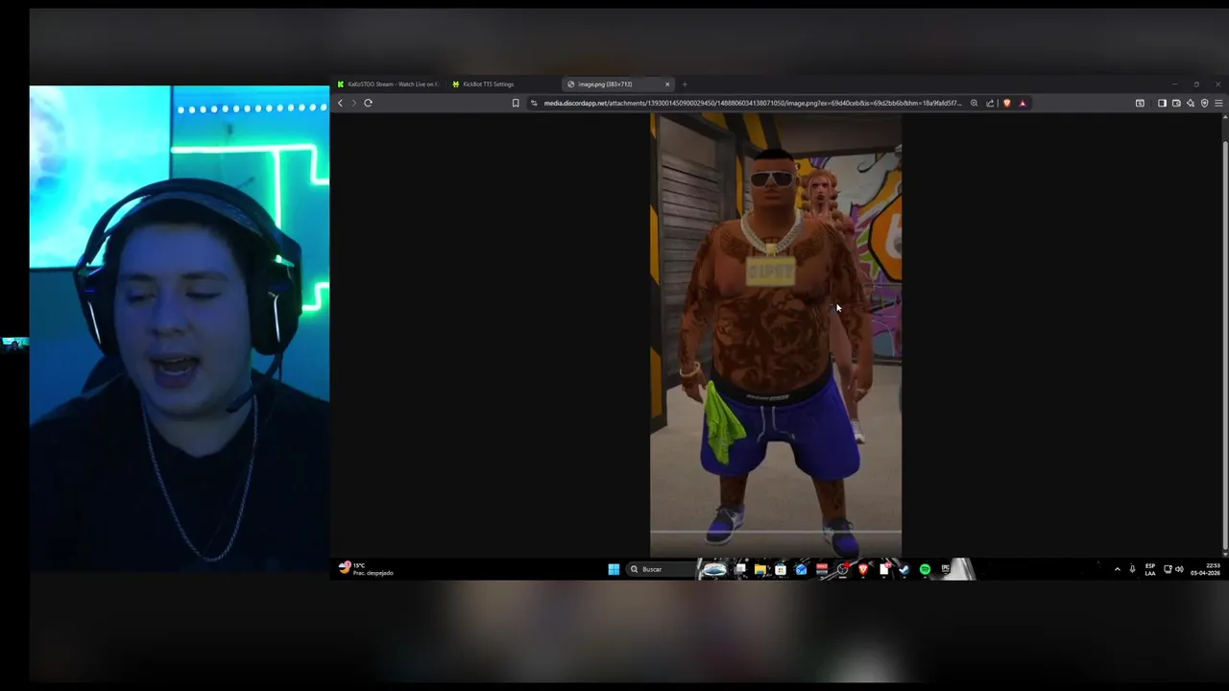Open the Brave Shields lion icon
The width and height of the screenshot is (1229, 691).
pos(1007,103)
